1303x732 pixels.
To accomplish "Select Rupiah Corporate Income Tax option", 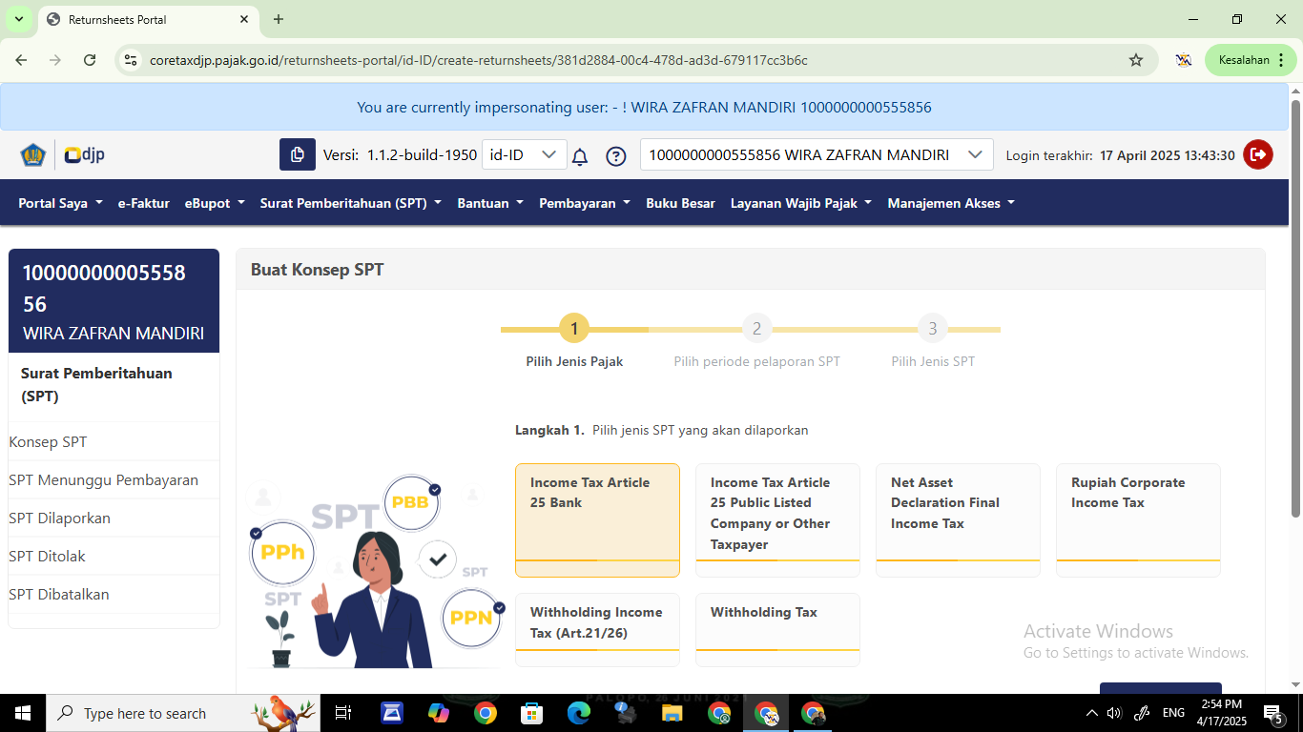I will 1137,519.
